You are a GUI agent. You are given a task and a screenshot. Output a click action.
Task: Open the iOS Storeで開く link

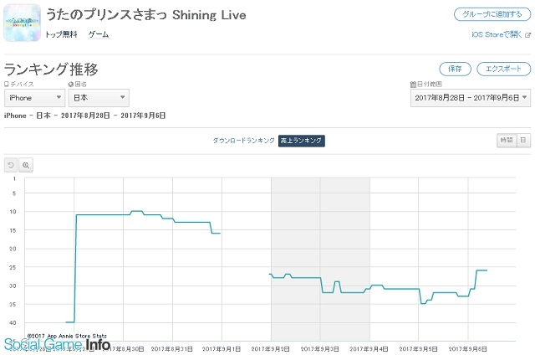tap(497, 34)
